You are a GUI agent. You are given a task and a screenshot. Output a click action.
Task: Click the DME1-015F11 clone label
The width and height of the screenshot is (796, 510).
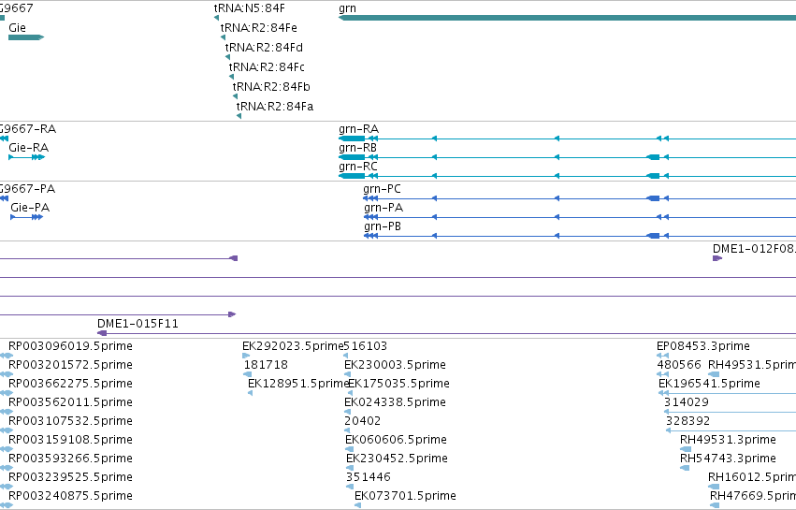[137, 324]
